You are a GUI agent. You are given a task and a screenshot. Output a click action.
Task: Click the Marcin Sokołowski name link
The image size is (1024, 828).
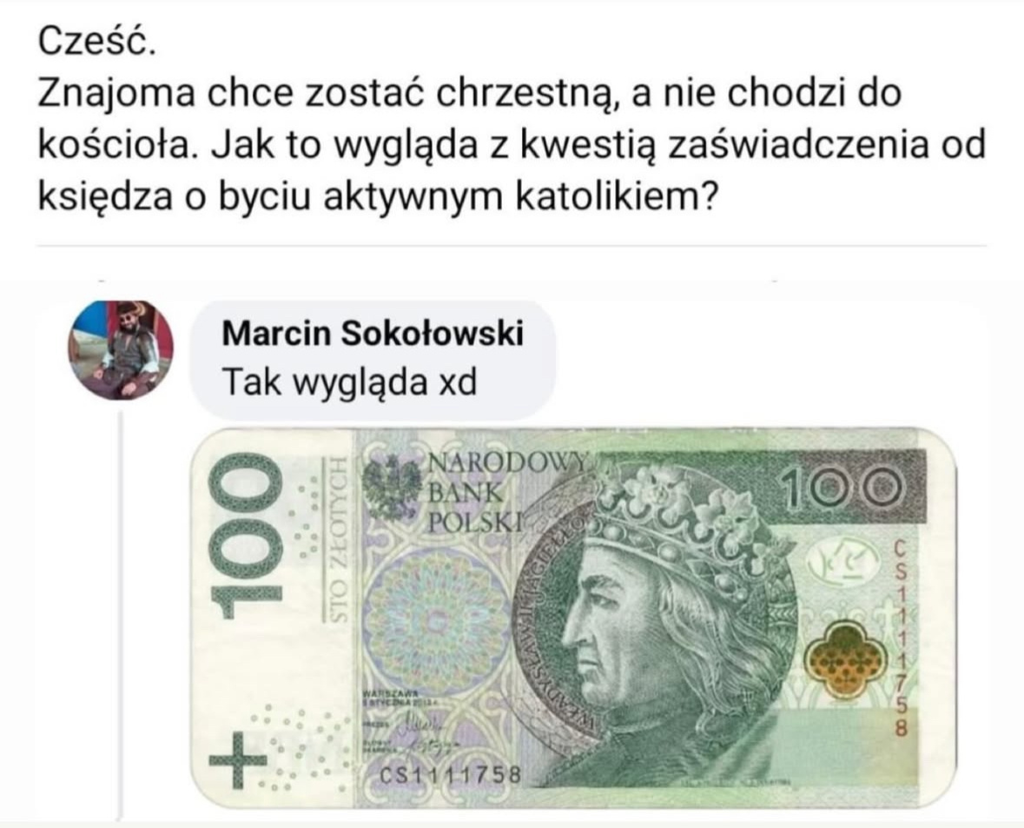click(373, 334)
